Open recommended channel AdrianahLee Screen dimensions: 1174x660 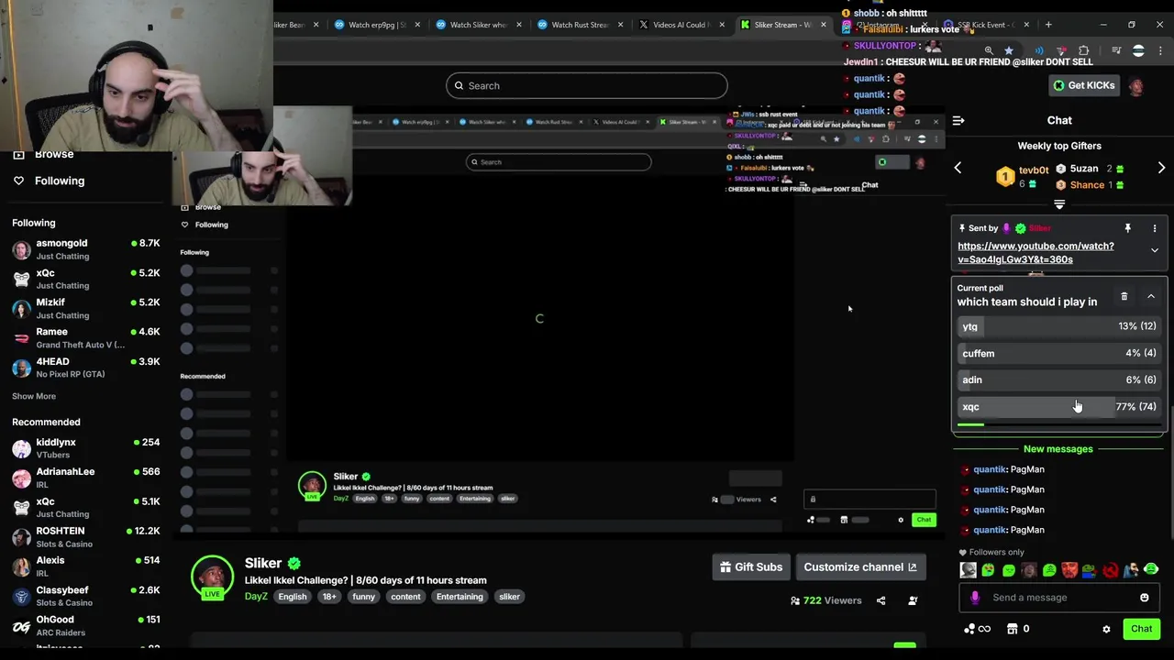86,478
